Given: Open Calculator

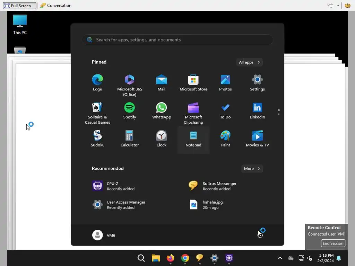Looking at the screenshot, I should point(130,139).
